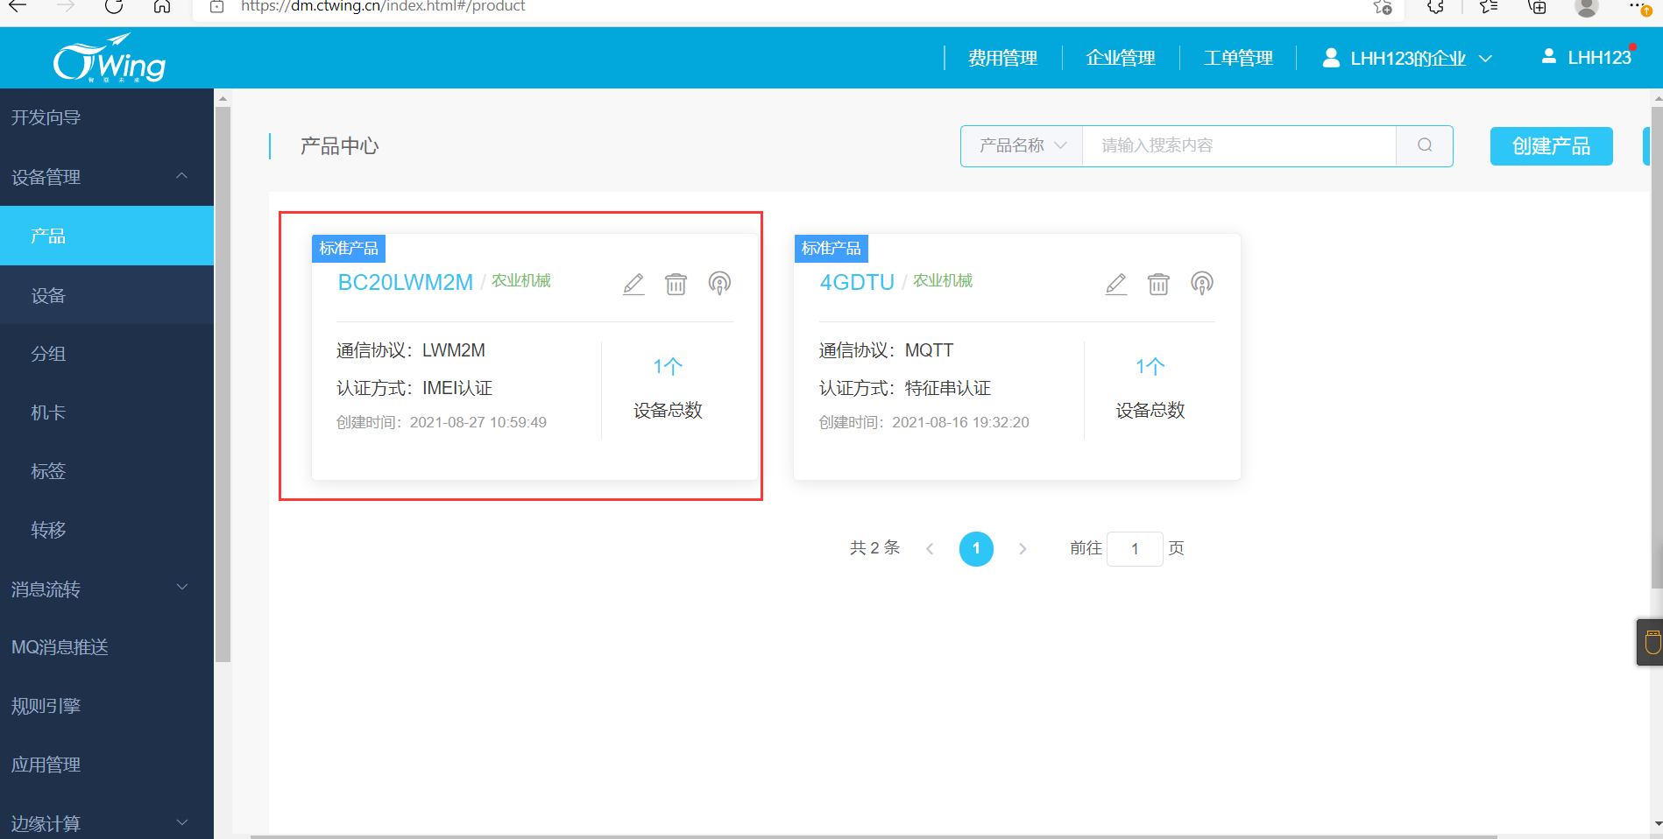Open 工单管理 in the top menu
1663x839 pixels.
[x=1238, y=58]
